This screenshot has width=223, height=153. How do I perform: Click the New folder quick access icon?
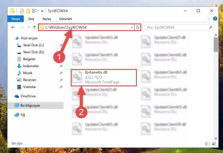point(28,11)
